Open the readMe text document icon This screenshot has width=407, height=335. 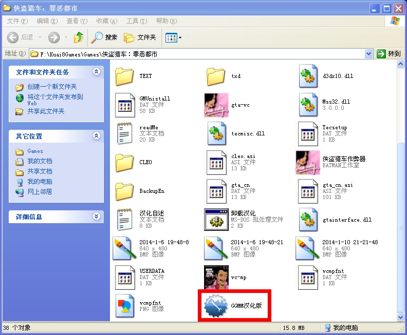click(x=124, y=133)
